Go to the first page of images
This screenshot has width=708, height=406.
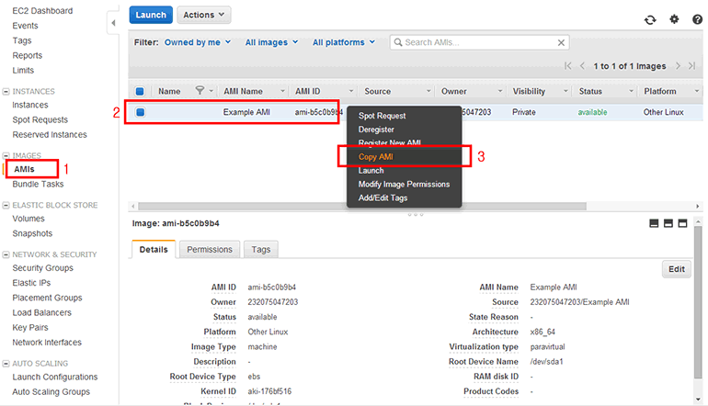568,66
